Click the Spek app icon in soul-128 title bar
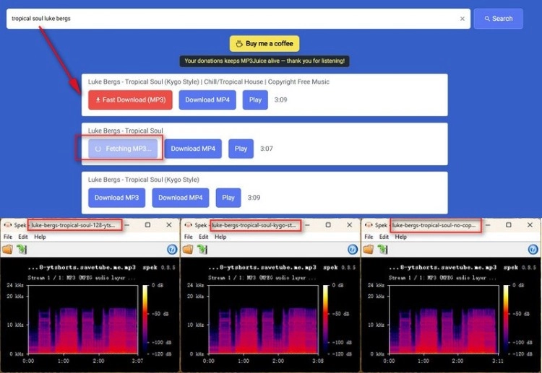This screenshot has height=373, width=542. point(7,225)
